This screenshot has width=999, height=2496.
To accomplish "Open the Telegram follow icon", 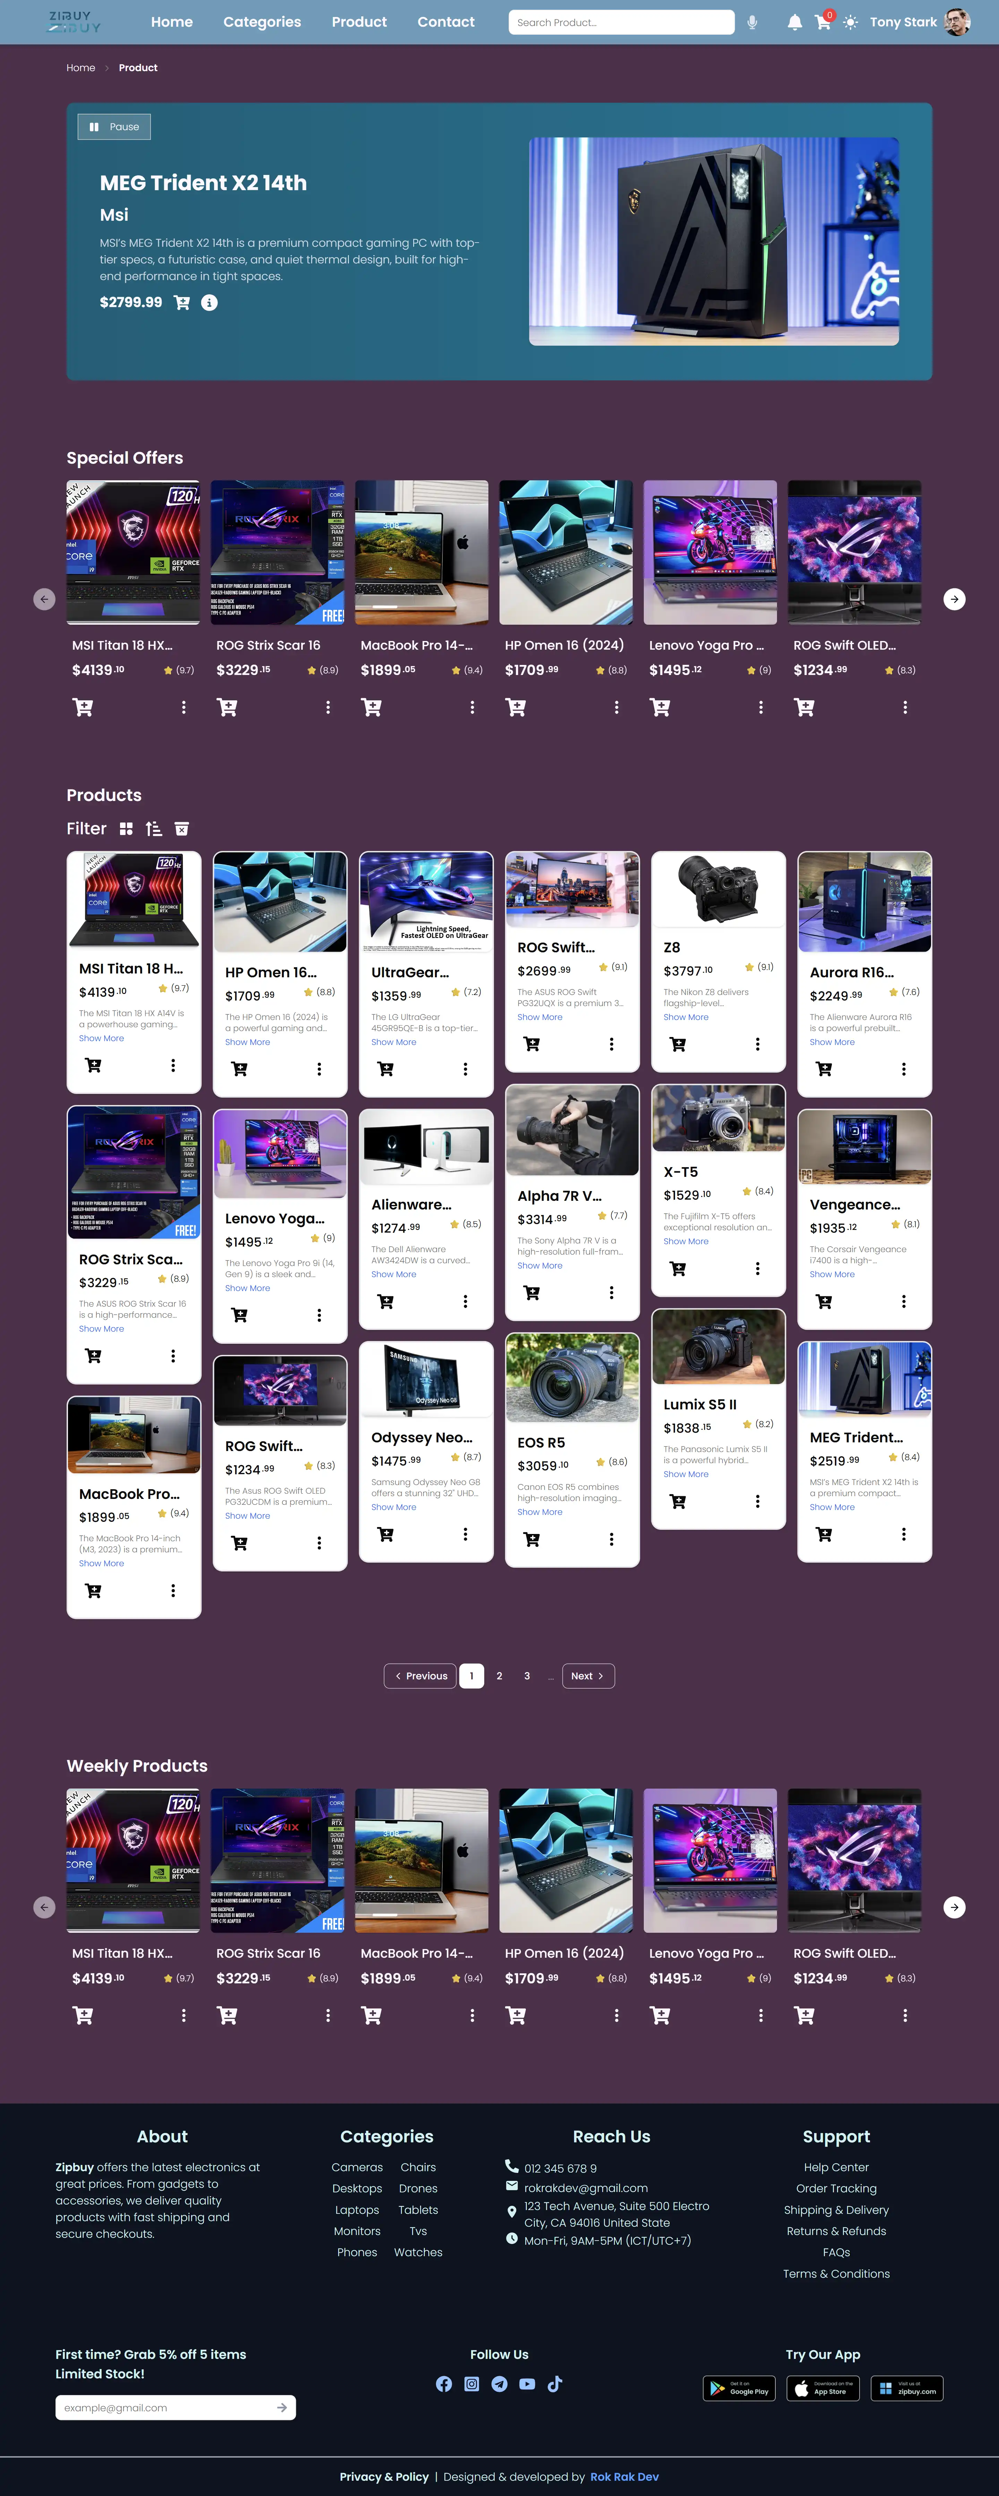I will [499, 2384].
